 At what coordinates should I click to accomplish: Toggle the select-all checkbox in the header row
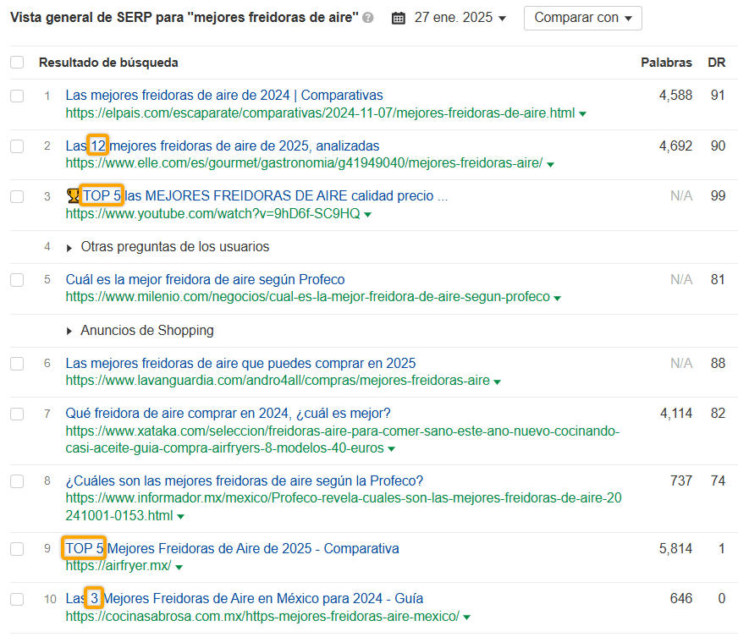[17, 63]
